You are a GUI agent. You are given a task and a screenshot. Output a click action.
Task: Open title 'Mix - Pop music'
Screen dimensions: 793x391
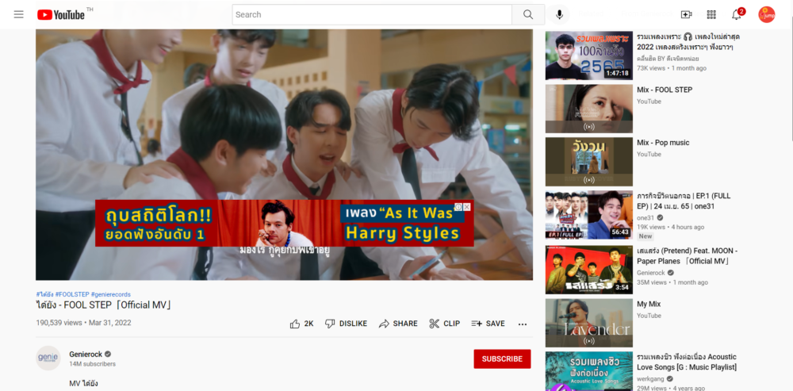tap(663, 143)
